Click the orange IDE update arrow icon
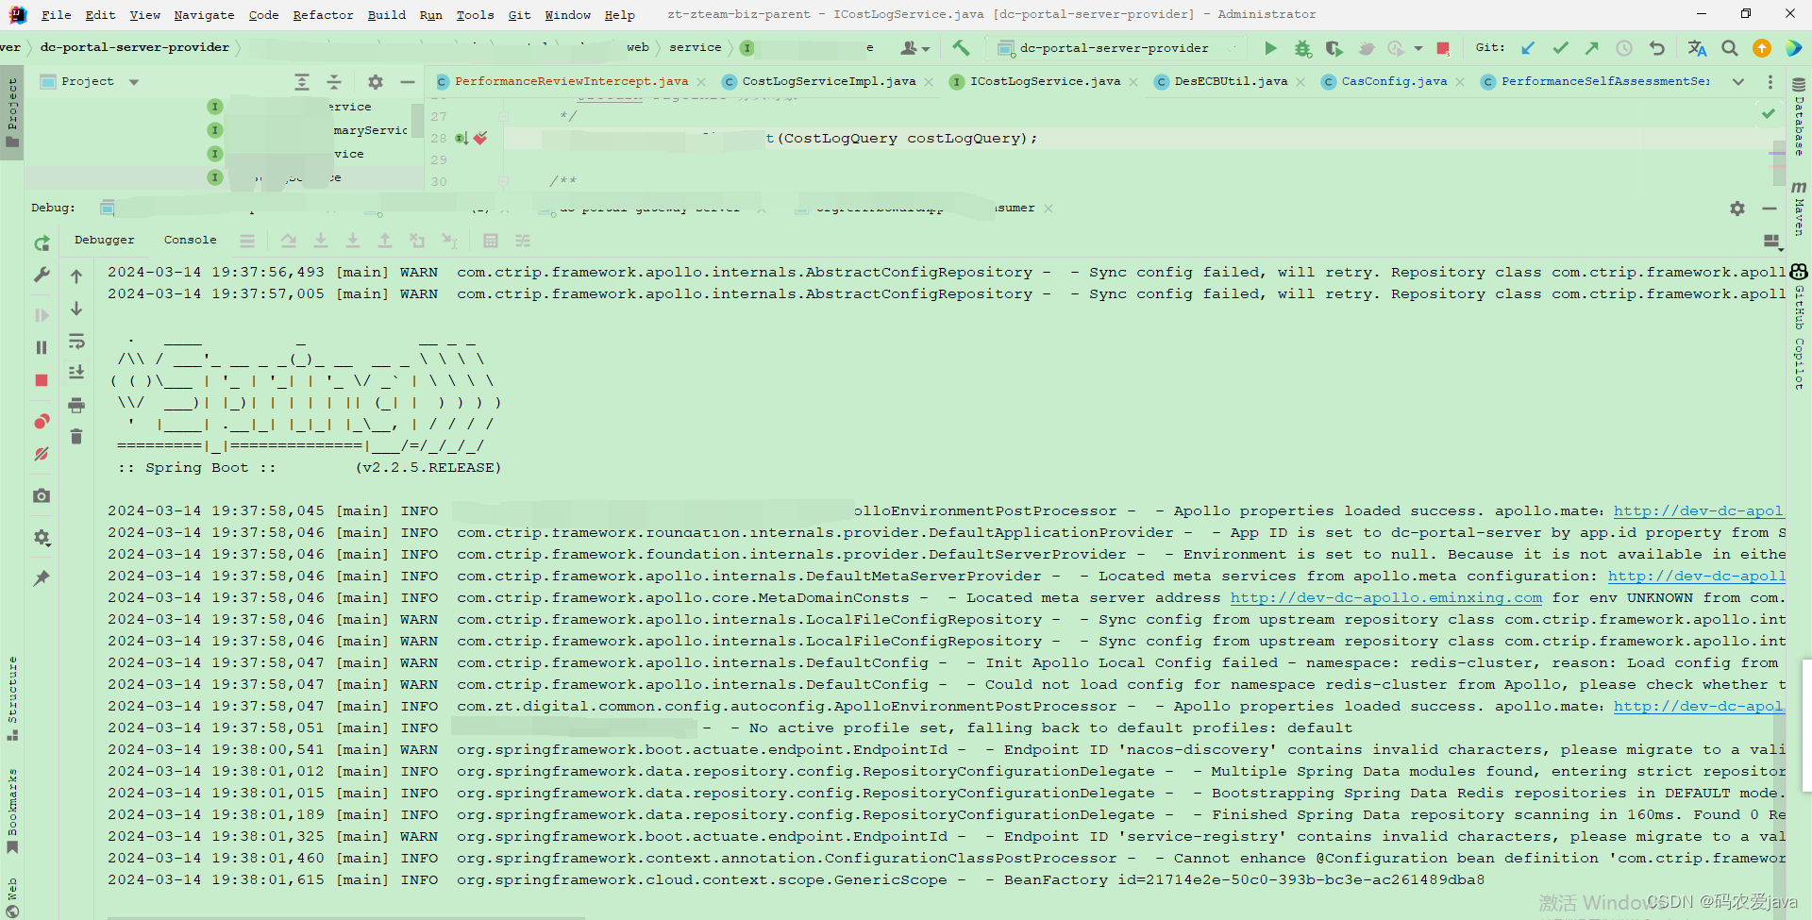This screenshot has height=920, width=1812. (1762, 48)
